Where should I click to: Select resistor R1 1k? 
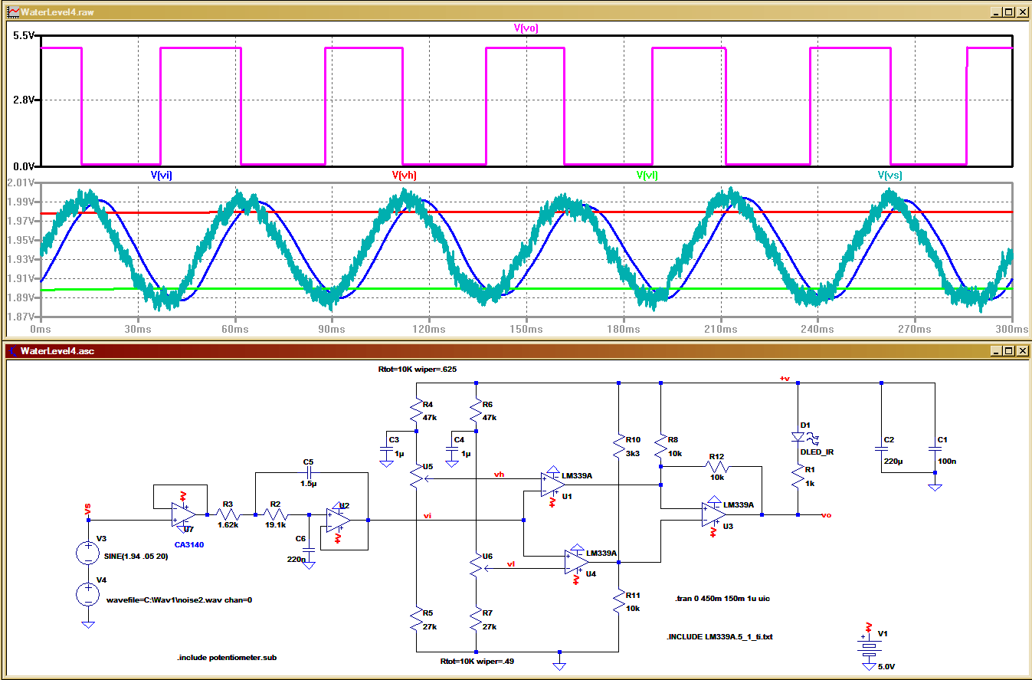(798, 476)
